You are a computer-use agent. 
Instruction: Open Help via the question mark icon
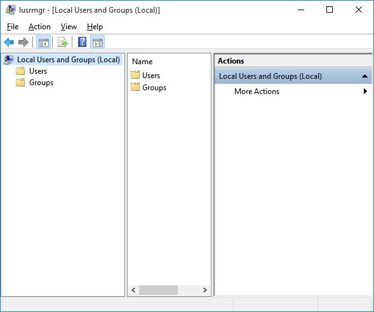click(83, 42)
